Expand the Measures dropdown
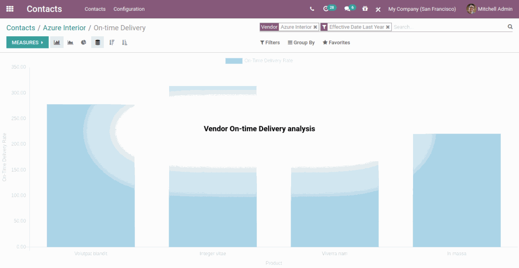The image size is (519, 268). (x=27, y=42)
